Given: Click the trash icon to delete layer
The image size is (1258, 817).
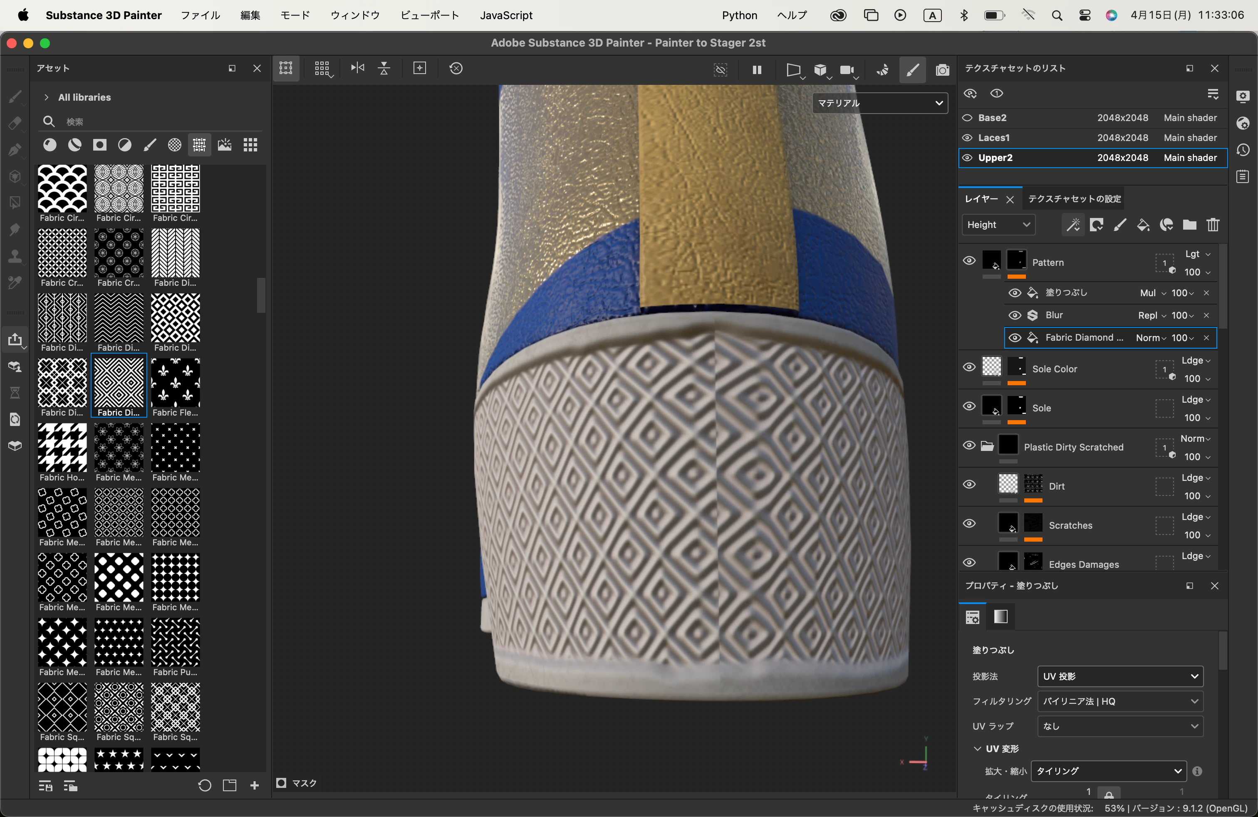Looking at the screenshot, I should pyautogui.click(x=1213, y=225).
